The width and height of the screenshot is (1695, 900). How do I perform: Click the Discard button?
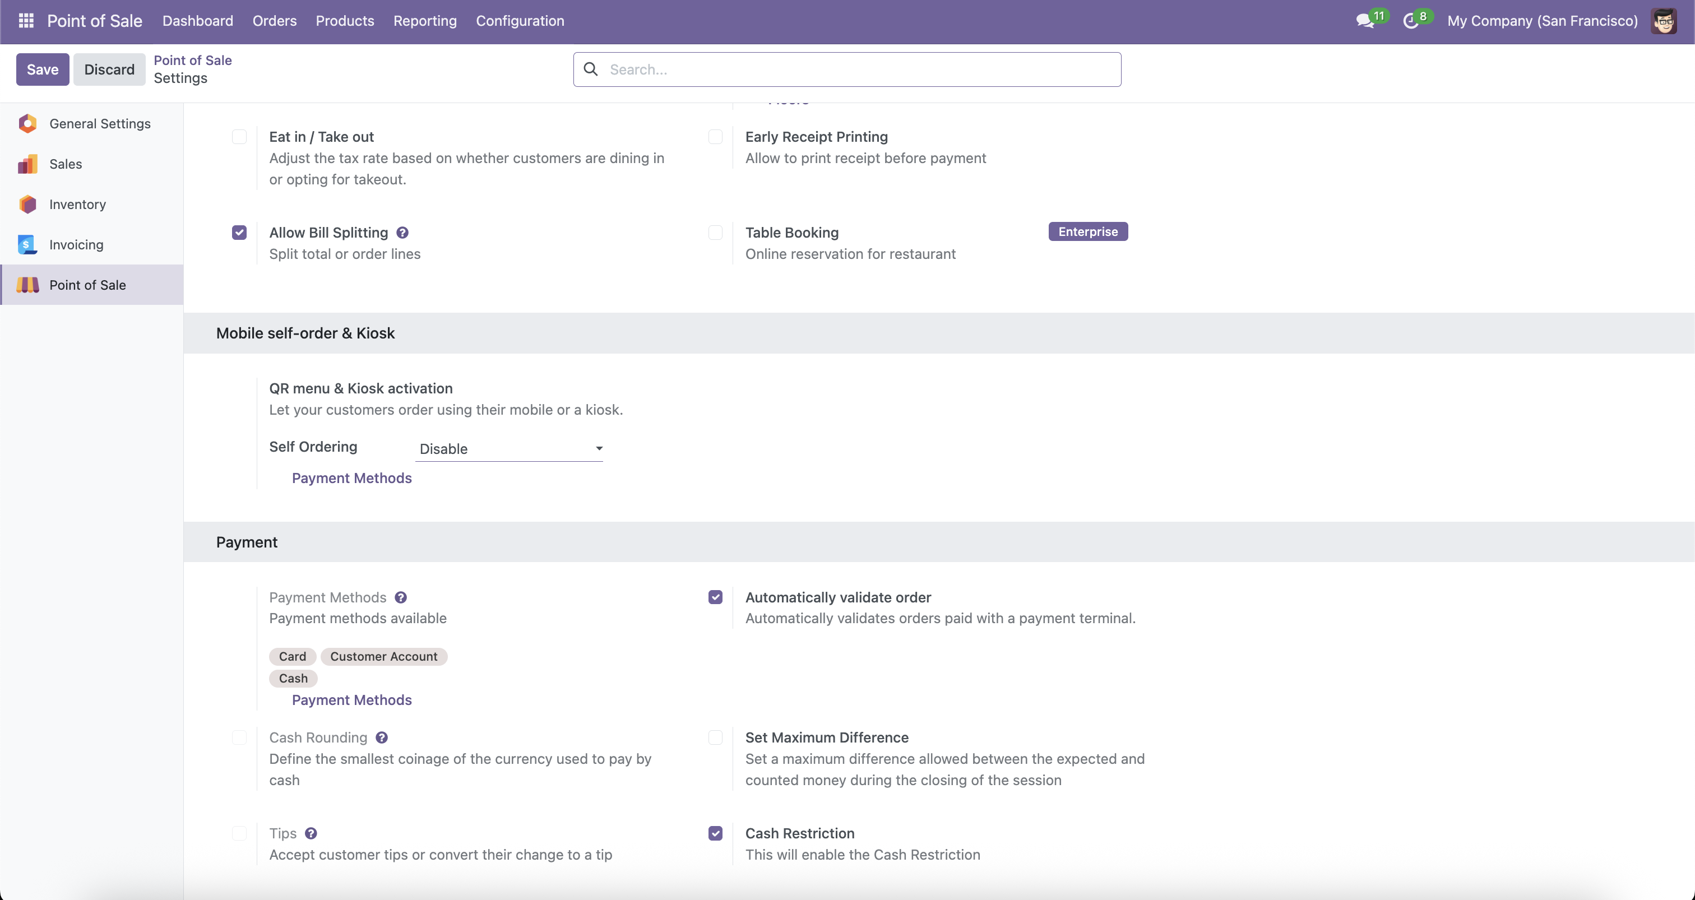point(109,69)
